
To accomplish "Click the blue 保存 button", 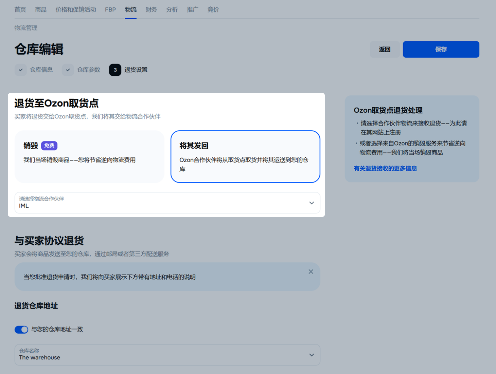I will 441,50.
